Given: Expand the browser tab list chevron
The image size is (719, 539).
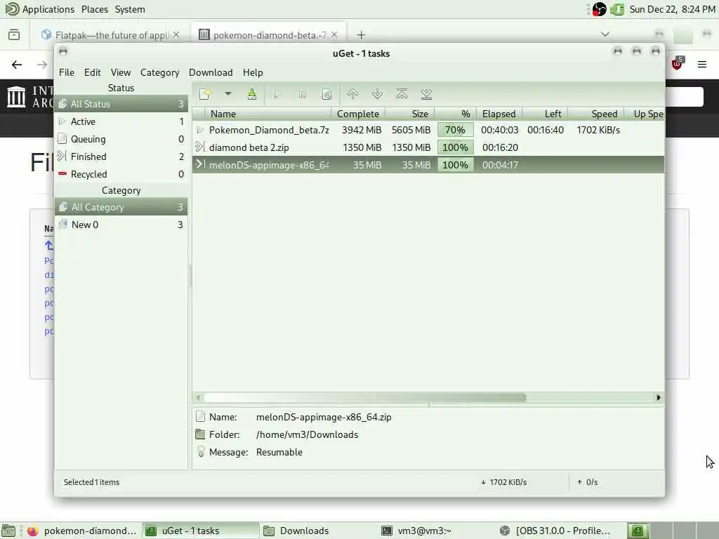Looking at the screenshot, I should [x=605, y=34].
